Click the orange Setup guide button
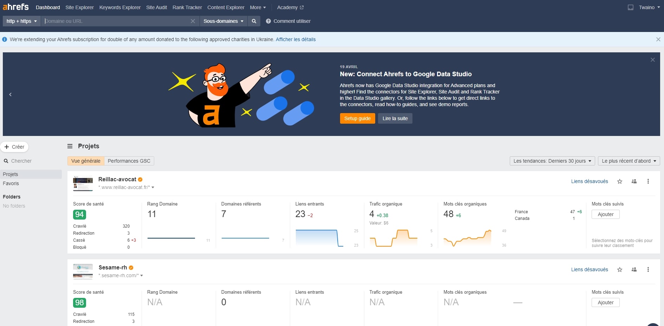 (x=357, y=118)
